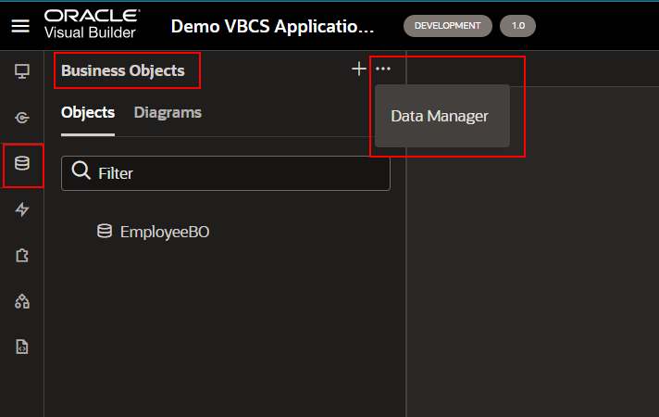Screen dimensions: 659x417
Task: Choose Data Manager from the menu
Action: [x=442, y=116]
